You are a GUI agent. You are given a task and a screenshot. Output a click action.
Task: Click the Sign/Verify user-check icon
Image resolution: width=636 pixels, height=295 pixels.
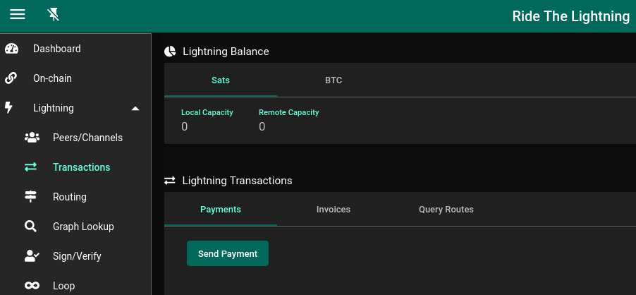(x=32, y=256)
